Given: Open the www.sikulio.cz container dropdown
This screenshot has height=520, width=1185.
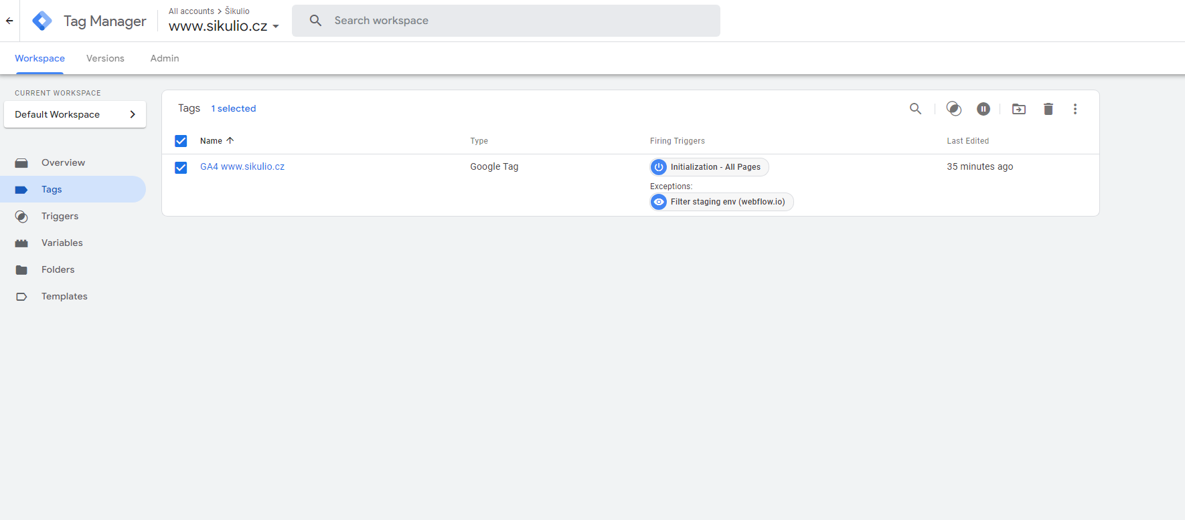Looking at the screenshot, I should click(x=224, y=26).
